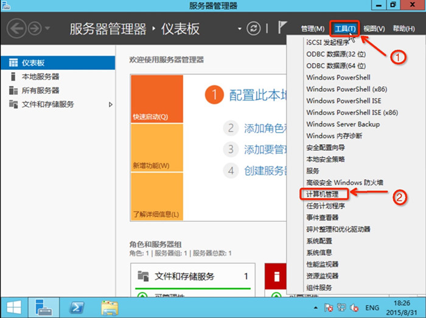Open the 工具(T) menu
426x318 pixels.
pos(345,29)
